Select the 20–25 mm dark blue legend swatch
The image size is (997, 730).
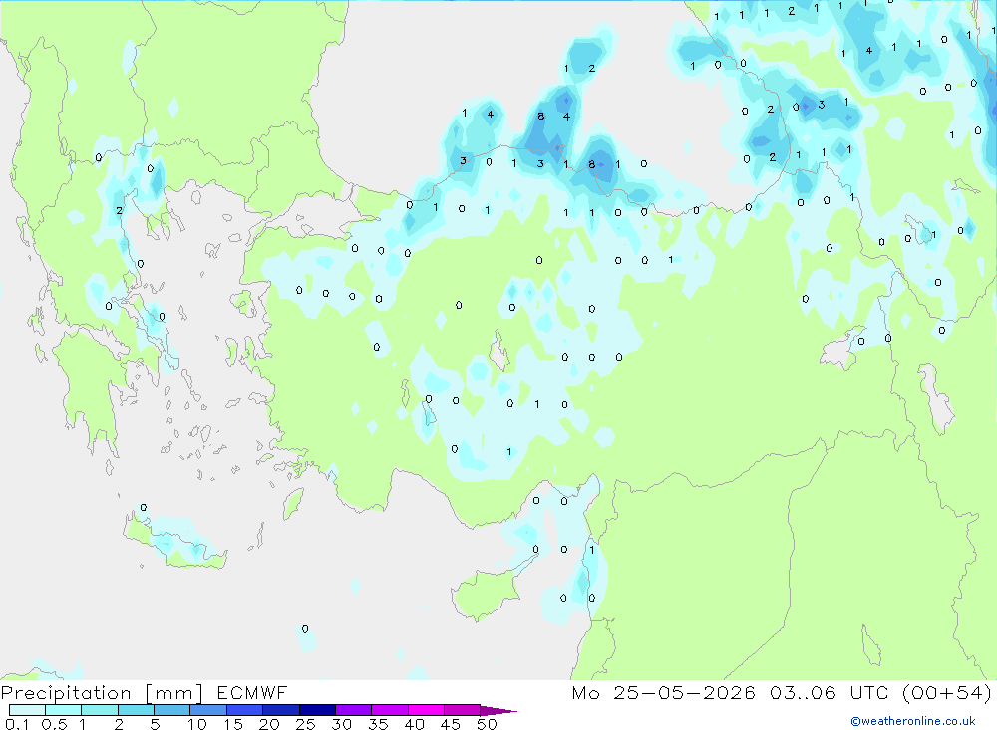tap(281, 710)
